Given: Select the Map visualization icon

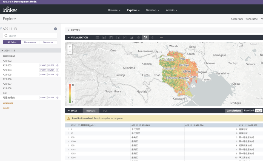Looking at the screenshot, I should coord(145,37).
